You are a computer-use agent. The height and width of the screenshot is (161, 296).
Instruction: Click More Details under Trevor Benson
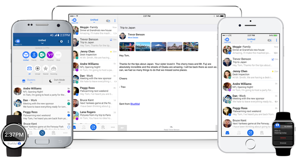coord(133,38)
